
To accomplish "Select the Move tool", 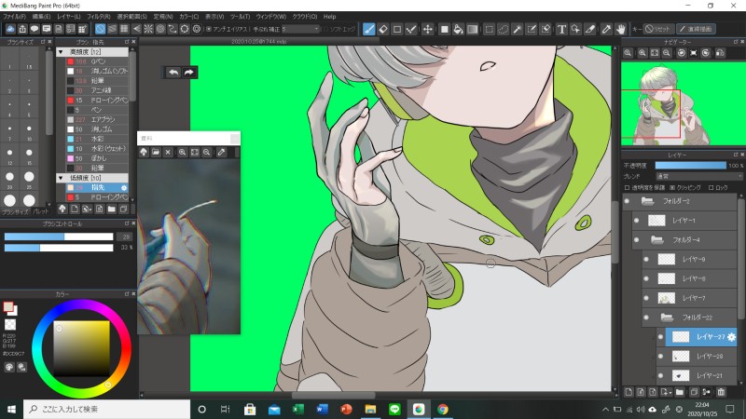I will click(427, 29).
